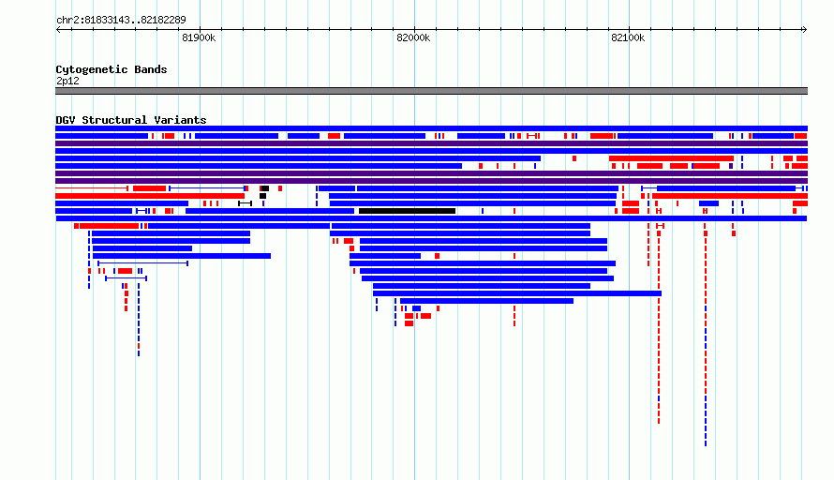Select the long red variant bar below the purple rows
834x480 pixels.
[x=150, y=196]
